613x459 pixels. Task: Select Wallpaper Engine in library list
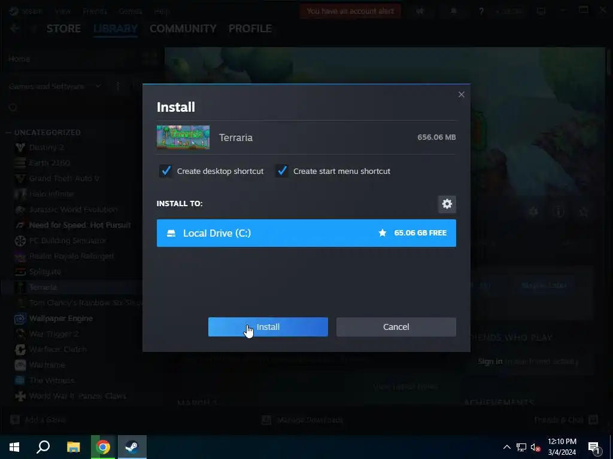[60, 318]
